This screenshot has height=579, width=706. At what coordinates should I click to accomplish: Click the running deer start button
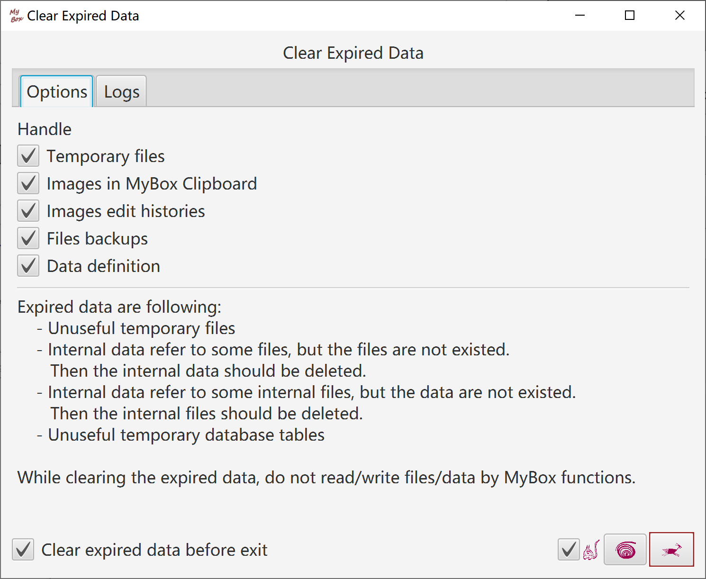coord(671,550)
